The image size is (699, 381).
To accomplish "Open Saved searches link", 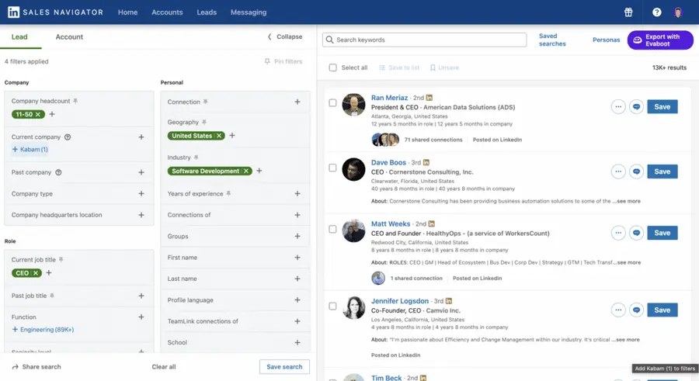I will pyautogui.click(x=552, y=40).
